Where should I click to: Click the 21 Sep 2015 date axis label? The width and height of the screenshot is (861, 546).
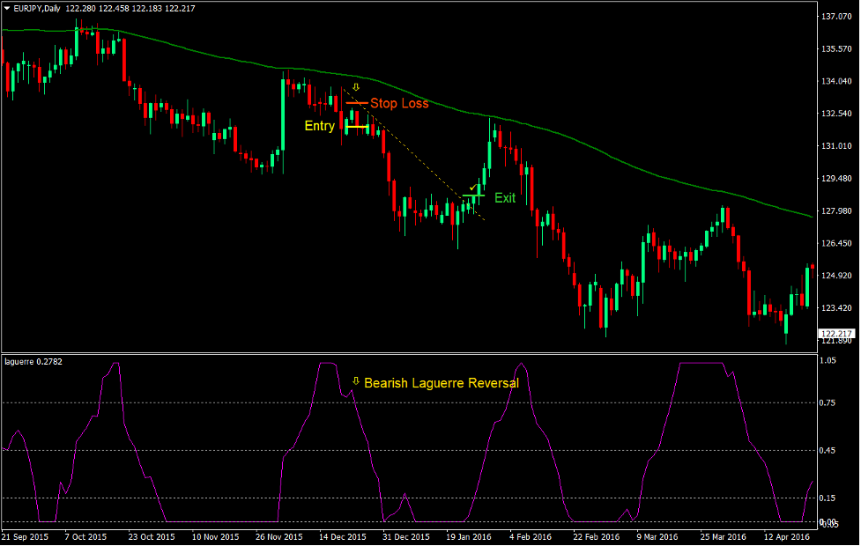[x=26, y=535]
